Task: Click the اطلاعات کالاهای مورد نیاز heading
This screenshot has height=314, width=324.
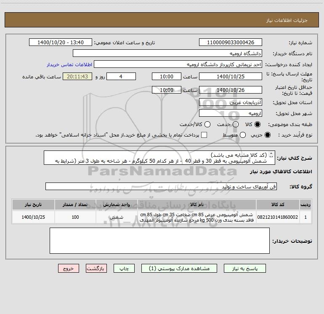Action: pyautogui.click(x=281, y=172)
